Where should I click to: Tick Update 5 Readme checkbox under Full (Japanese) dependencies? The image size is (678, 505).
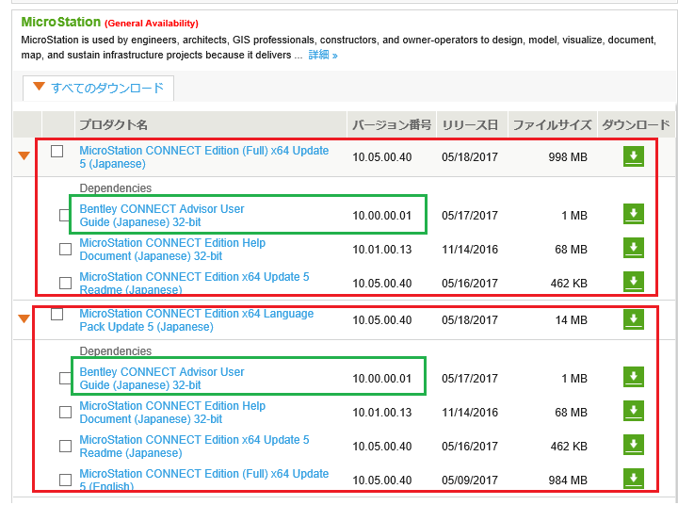tap(65, 283)
